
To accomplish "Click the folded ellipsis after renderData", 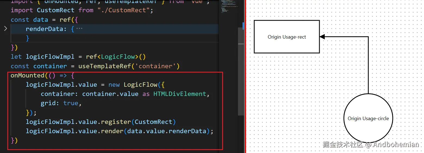I will pos(79,29).
